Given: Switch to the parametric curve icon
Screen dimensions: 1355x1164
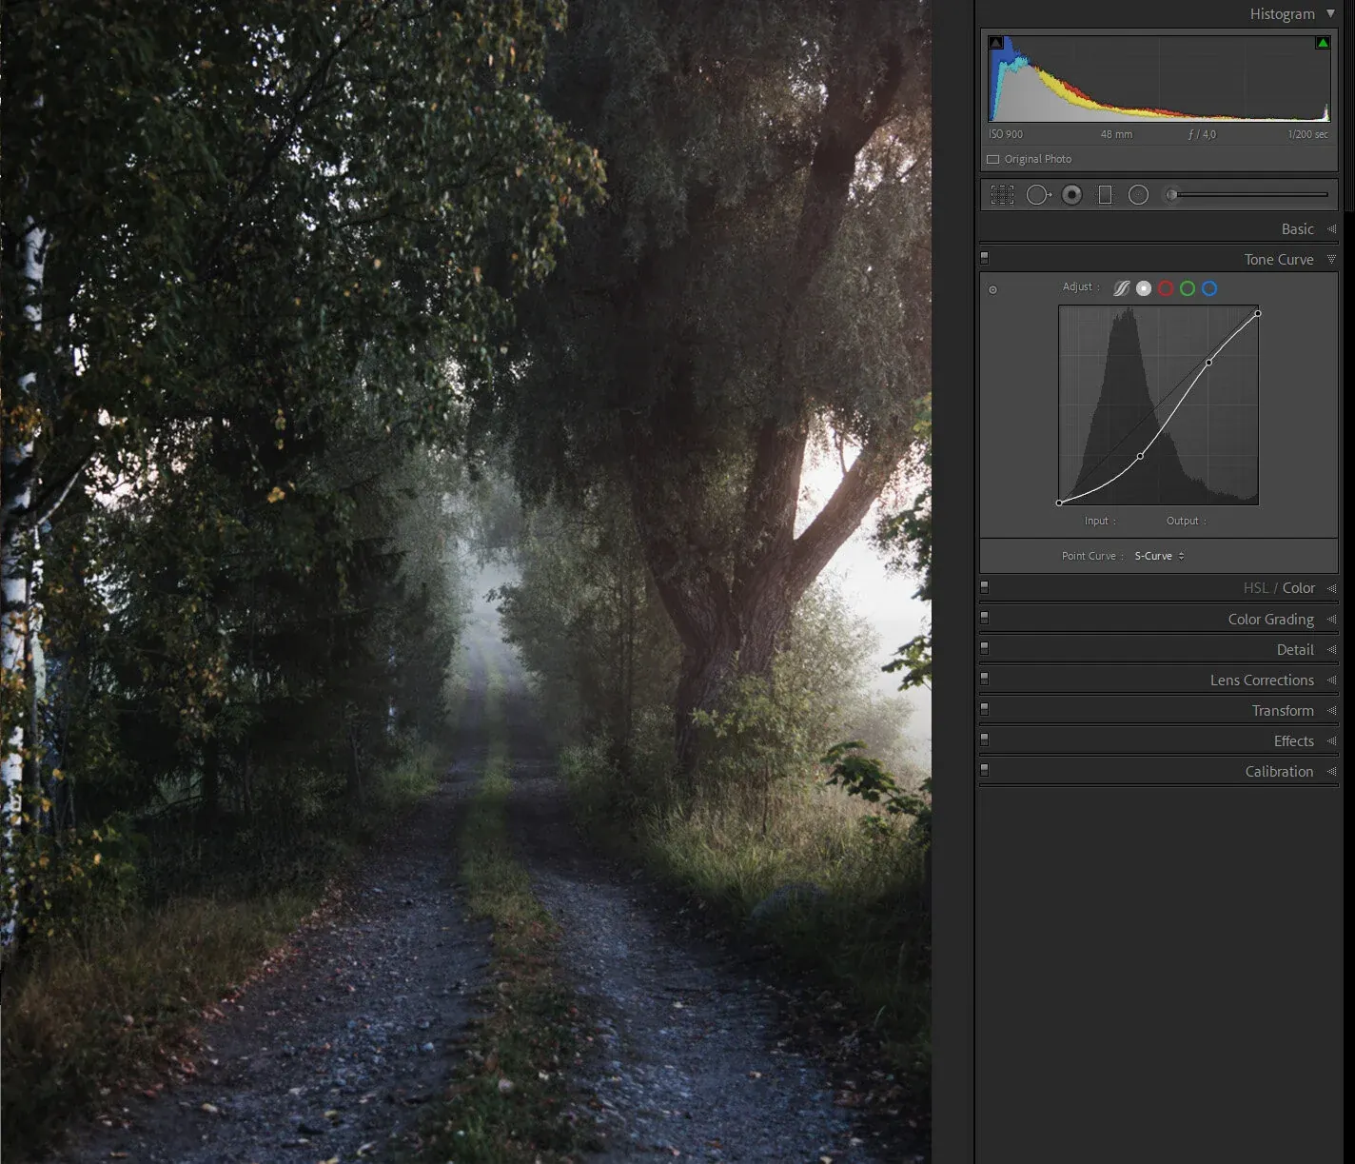Looking at the screenshot, I should coord(1122,288).
